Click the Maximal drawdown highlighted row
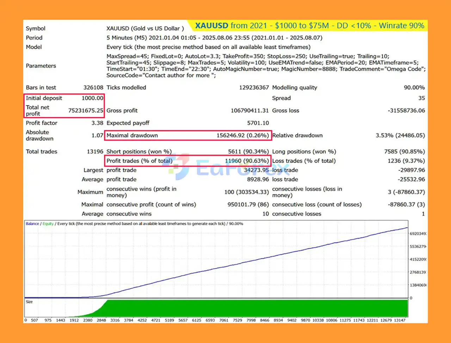451x343 pixels. tap(189, 136)
